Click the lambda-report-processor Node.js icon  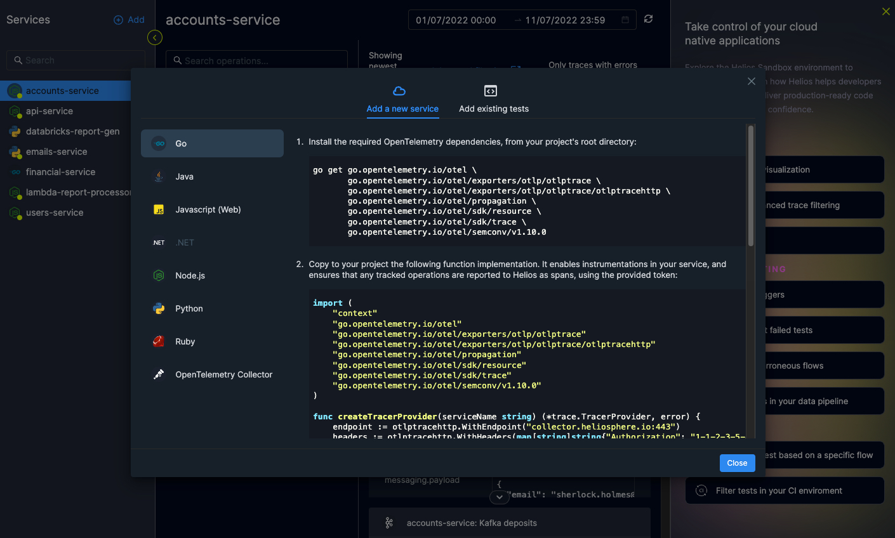15,192
